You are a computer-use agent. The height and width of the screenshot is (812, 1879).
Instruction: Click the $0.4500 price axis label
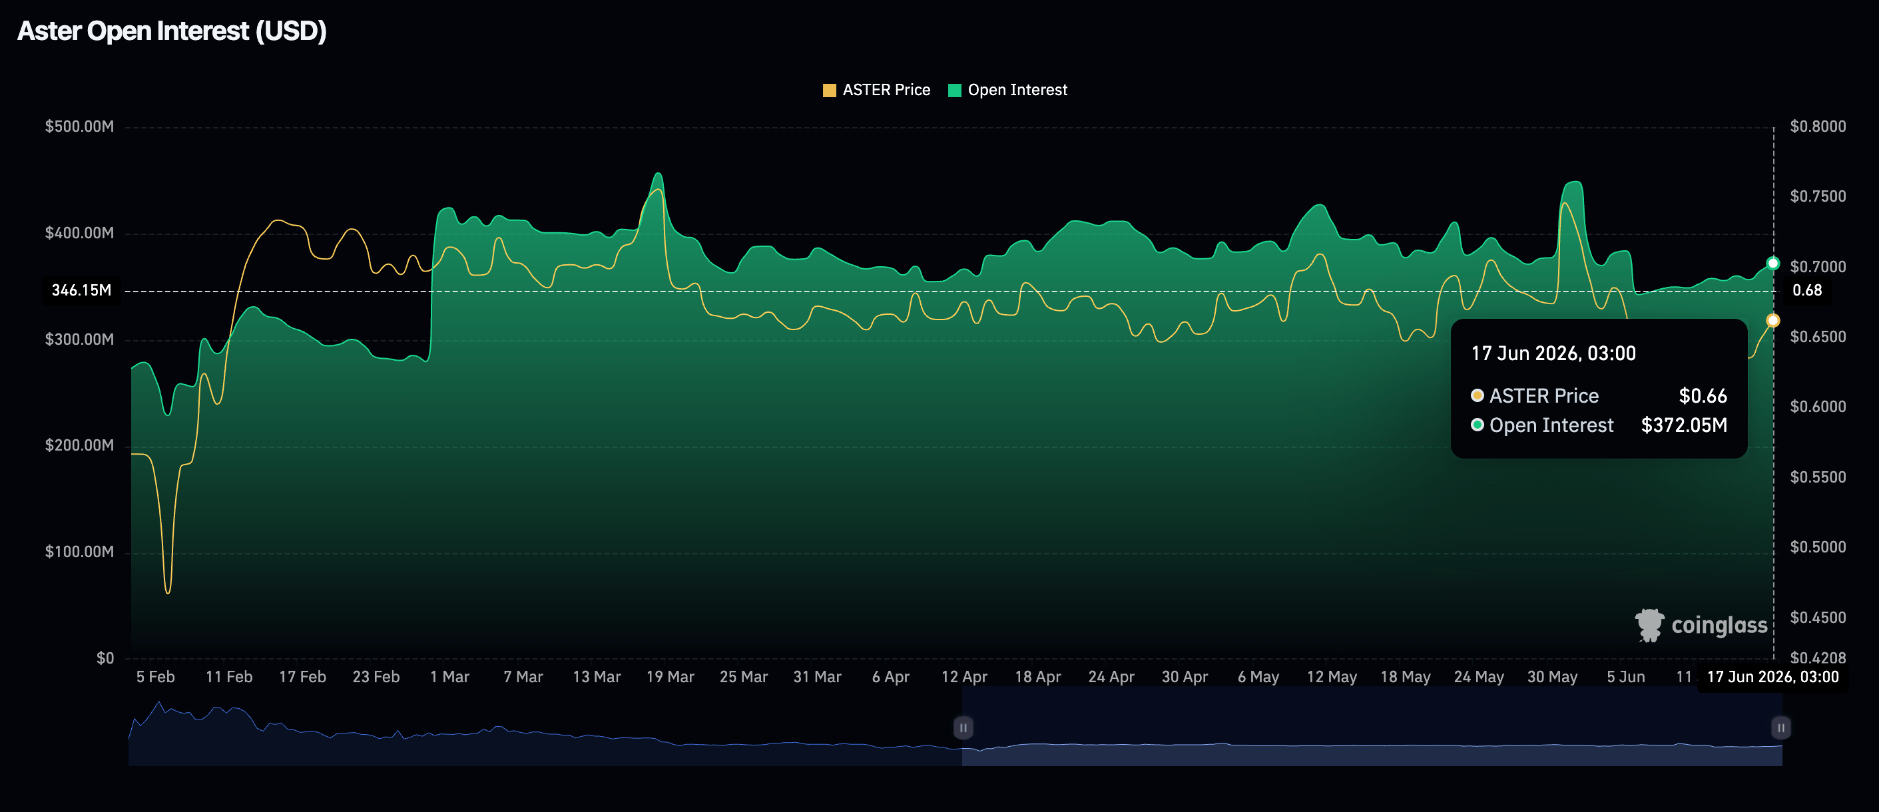[x=1818, y=618]
